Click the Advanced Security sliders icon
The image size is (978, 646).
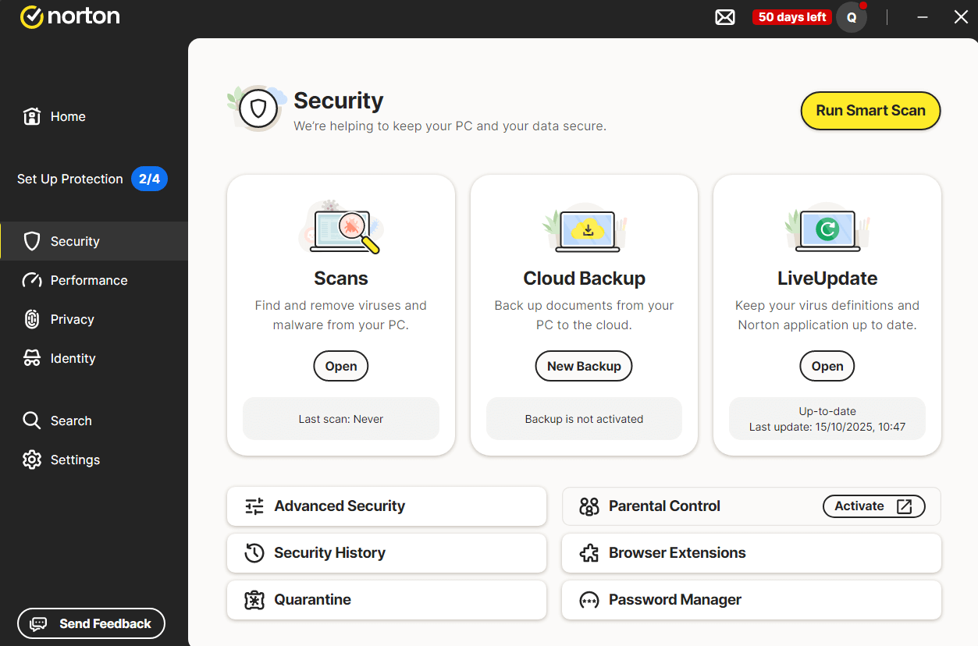254,506
